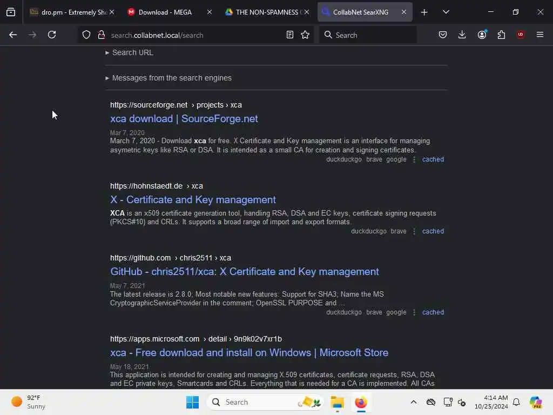This screenshot has width=553, height=415.
Task: Toggle reader view icon in address bar
Action: click(x=290, y=35)
